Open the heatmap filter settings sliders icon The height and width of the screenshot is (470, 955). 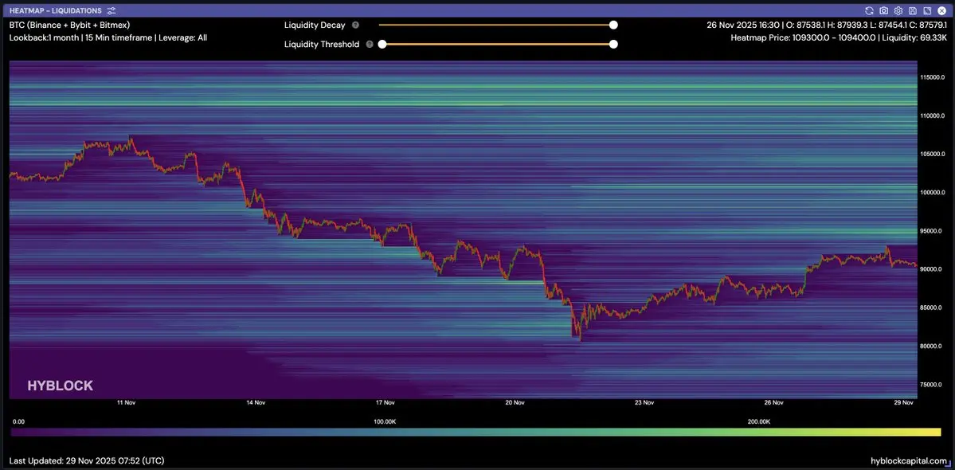(x=111, y=11)
